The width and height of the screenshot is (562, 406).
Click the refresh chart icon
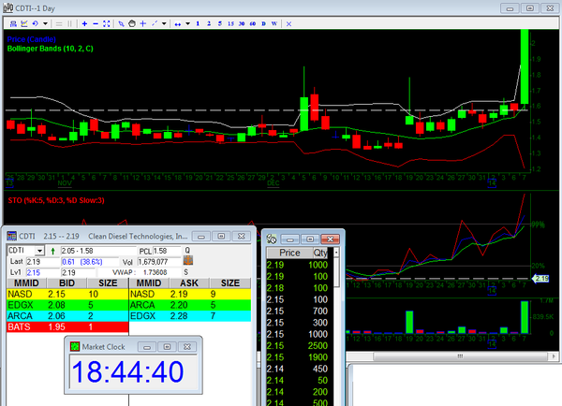pyautogui.click(x=36, y=23)
